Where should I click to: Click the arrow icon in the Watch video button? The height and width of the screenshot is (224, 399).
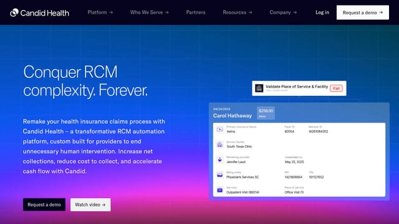(103, 205)
